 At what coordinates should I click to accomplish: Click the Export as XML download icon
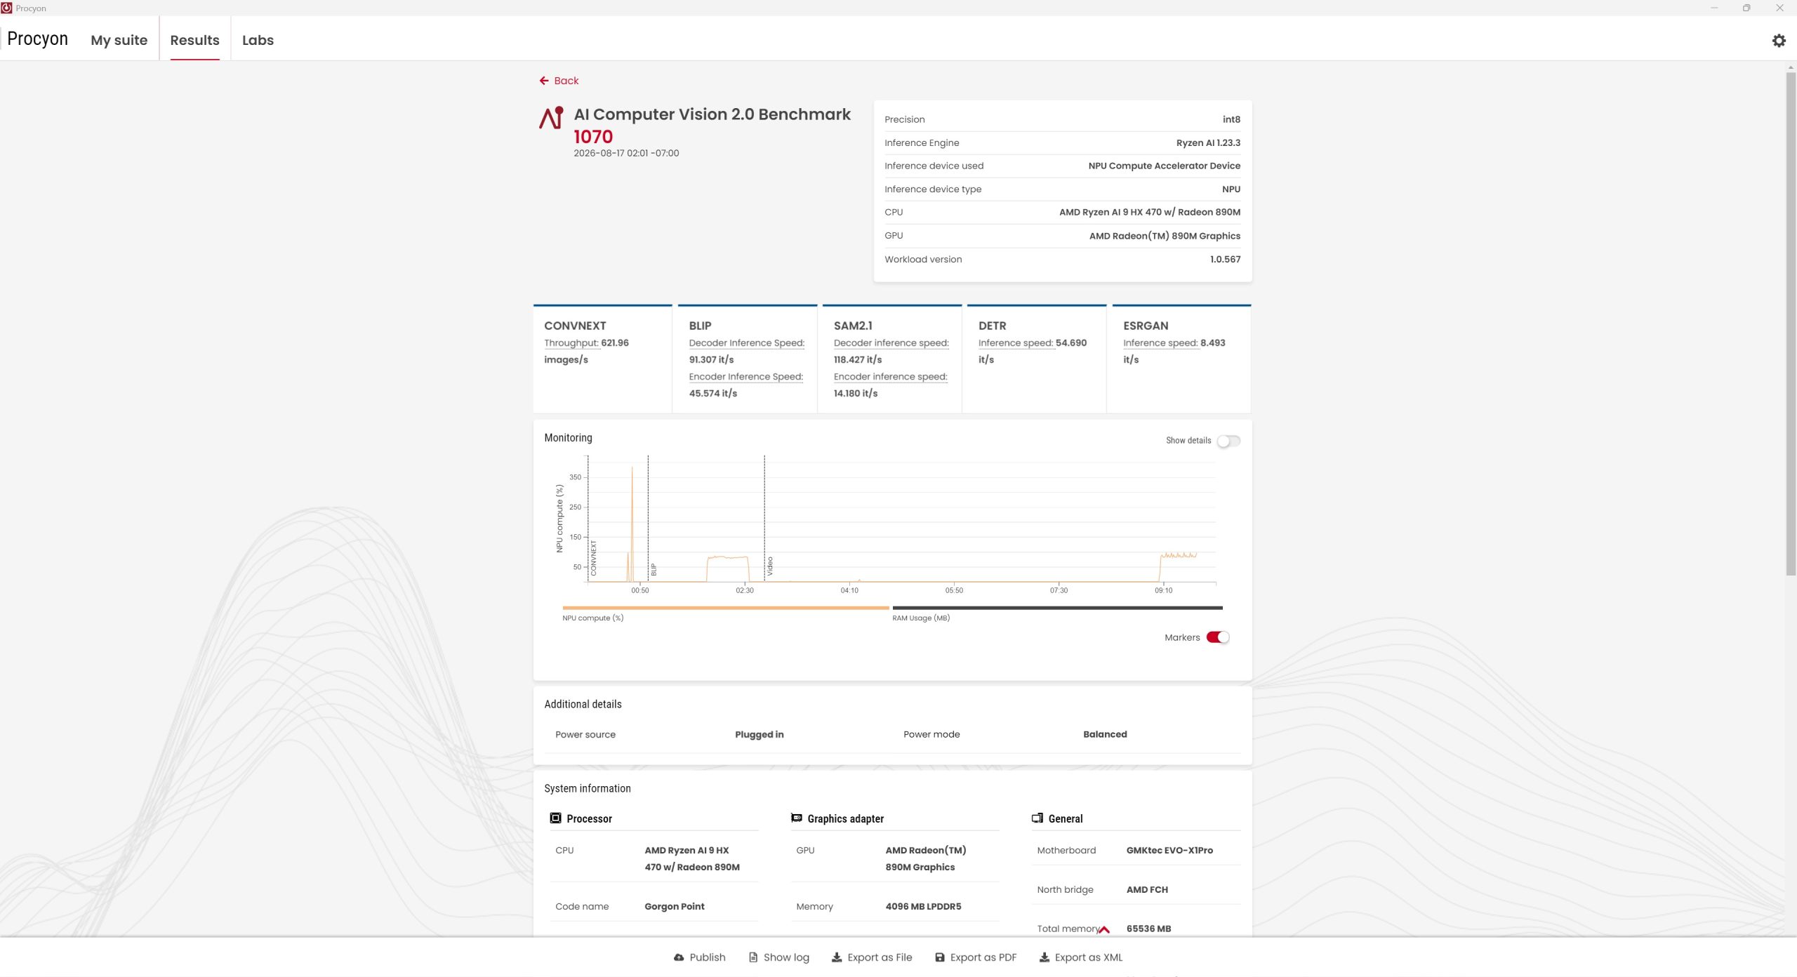coord(1045,957)
